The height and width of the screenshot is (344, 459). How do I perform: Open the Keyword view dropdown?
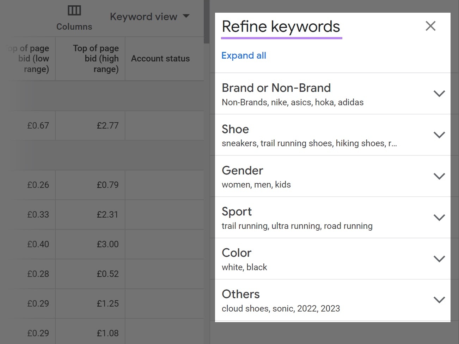[150, 17]
